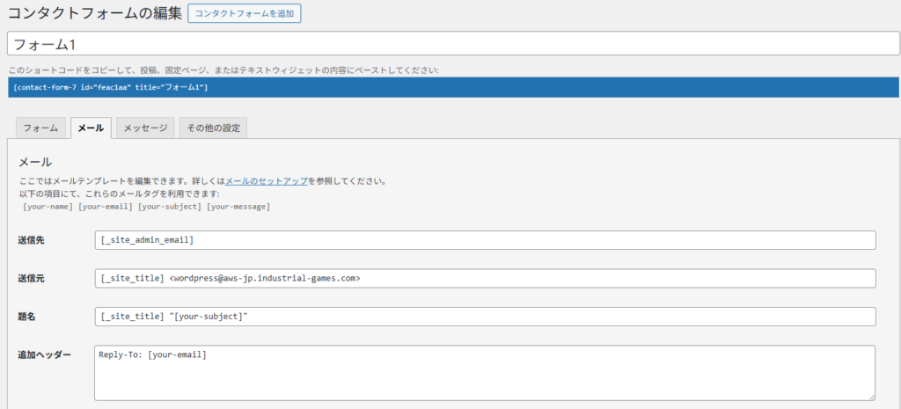Switch to the フォーム tab
The image size is (901, 409).
(40, 128)
